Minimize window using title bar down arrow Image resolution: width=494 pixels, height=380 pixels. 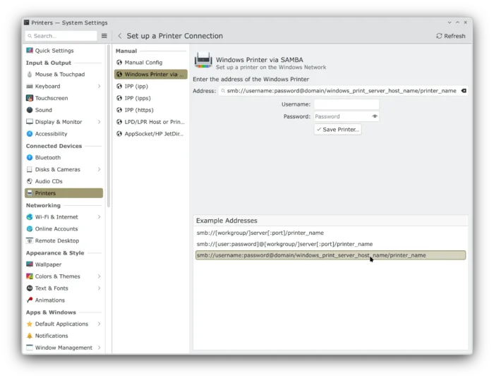(x=450, y=23)
